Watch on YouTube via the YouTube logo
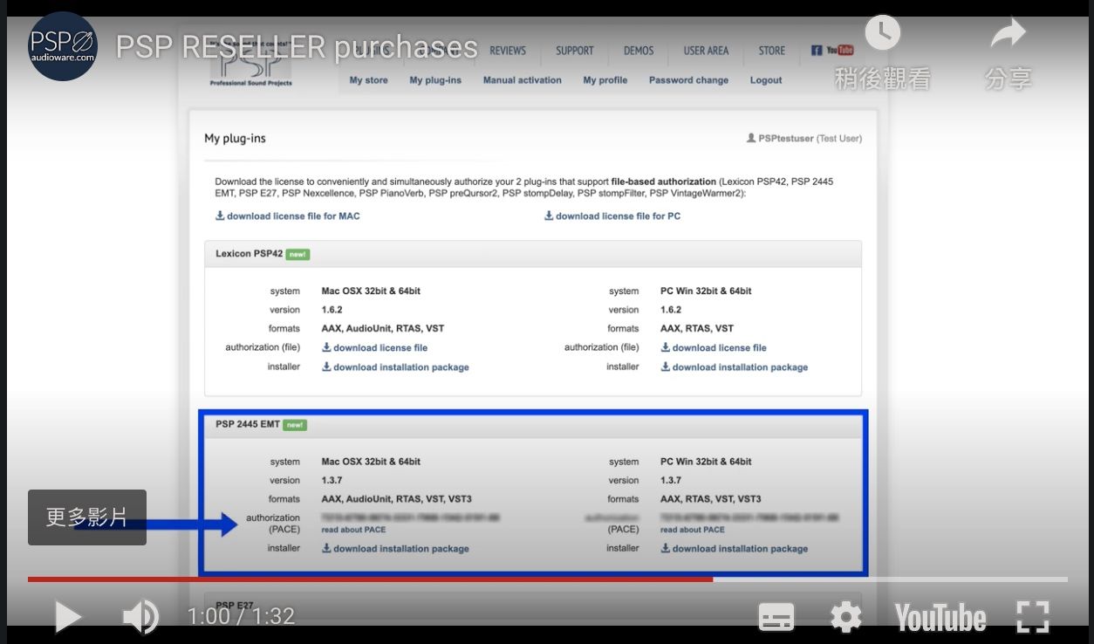Image resolution: width=1094 pixels, height=644 pixels. coord(940,618)
